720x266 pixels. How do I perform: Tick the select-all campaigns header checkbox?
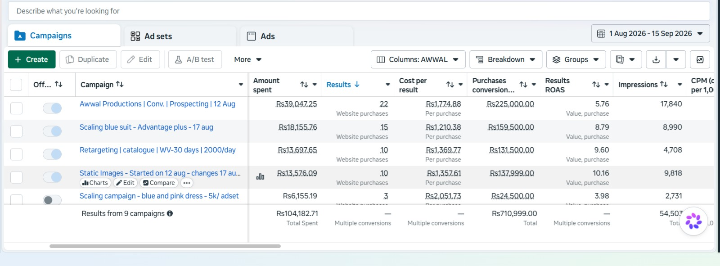click(16, 85)
